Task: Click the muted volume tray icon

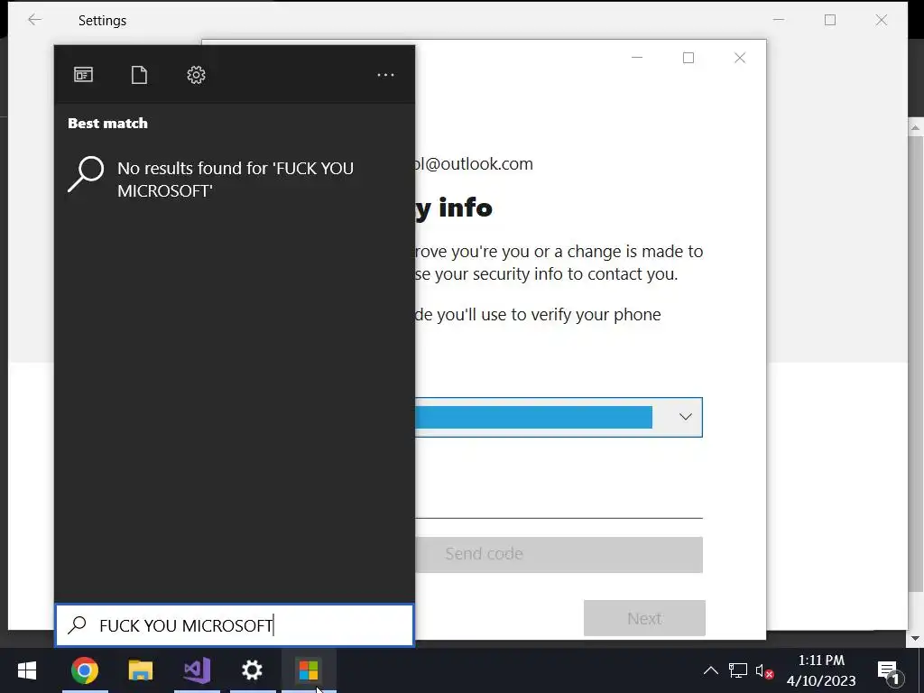Action: (764, 671)
